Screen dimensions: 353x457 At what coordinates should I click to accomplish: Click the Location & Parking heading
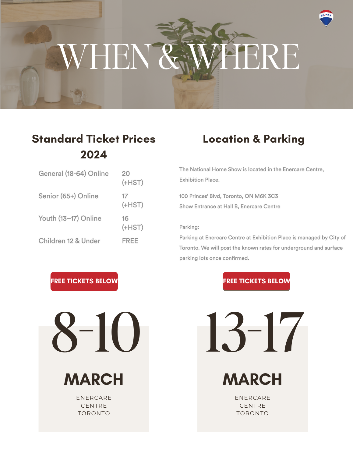tap(254, 139)
